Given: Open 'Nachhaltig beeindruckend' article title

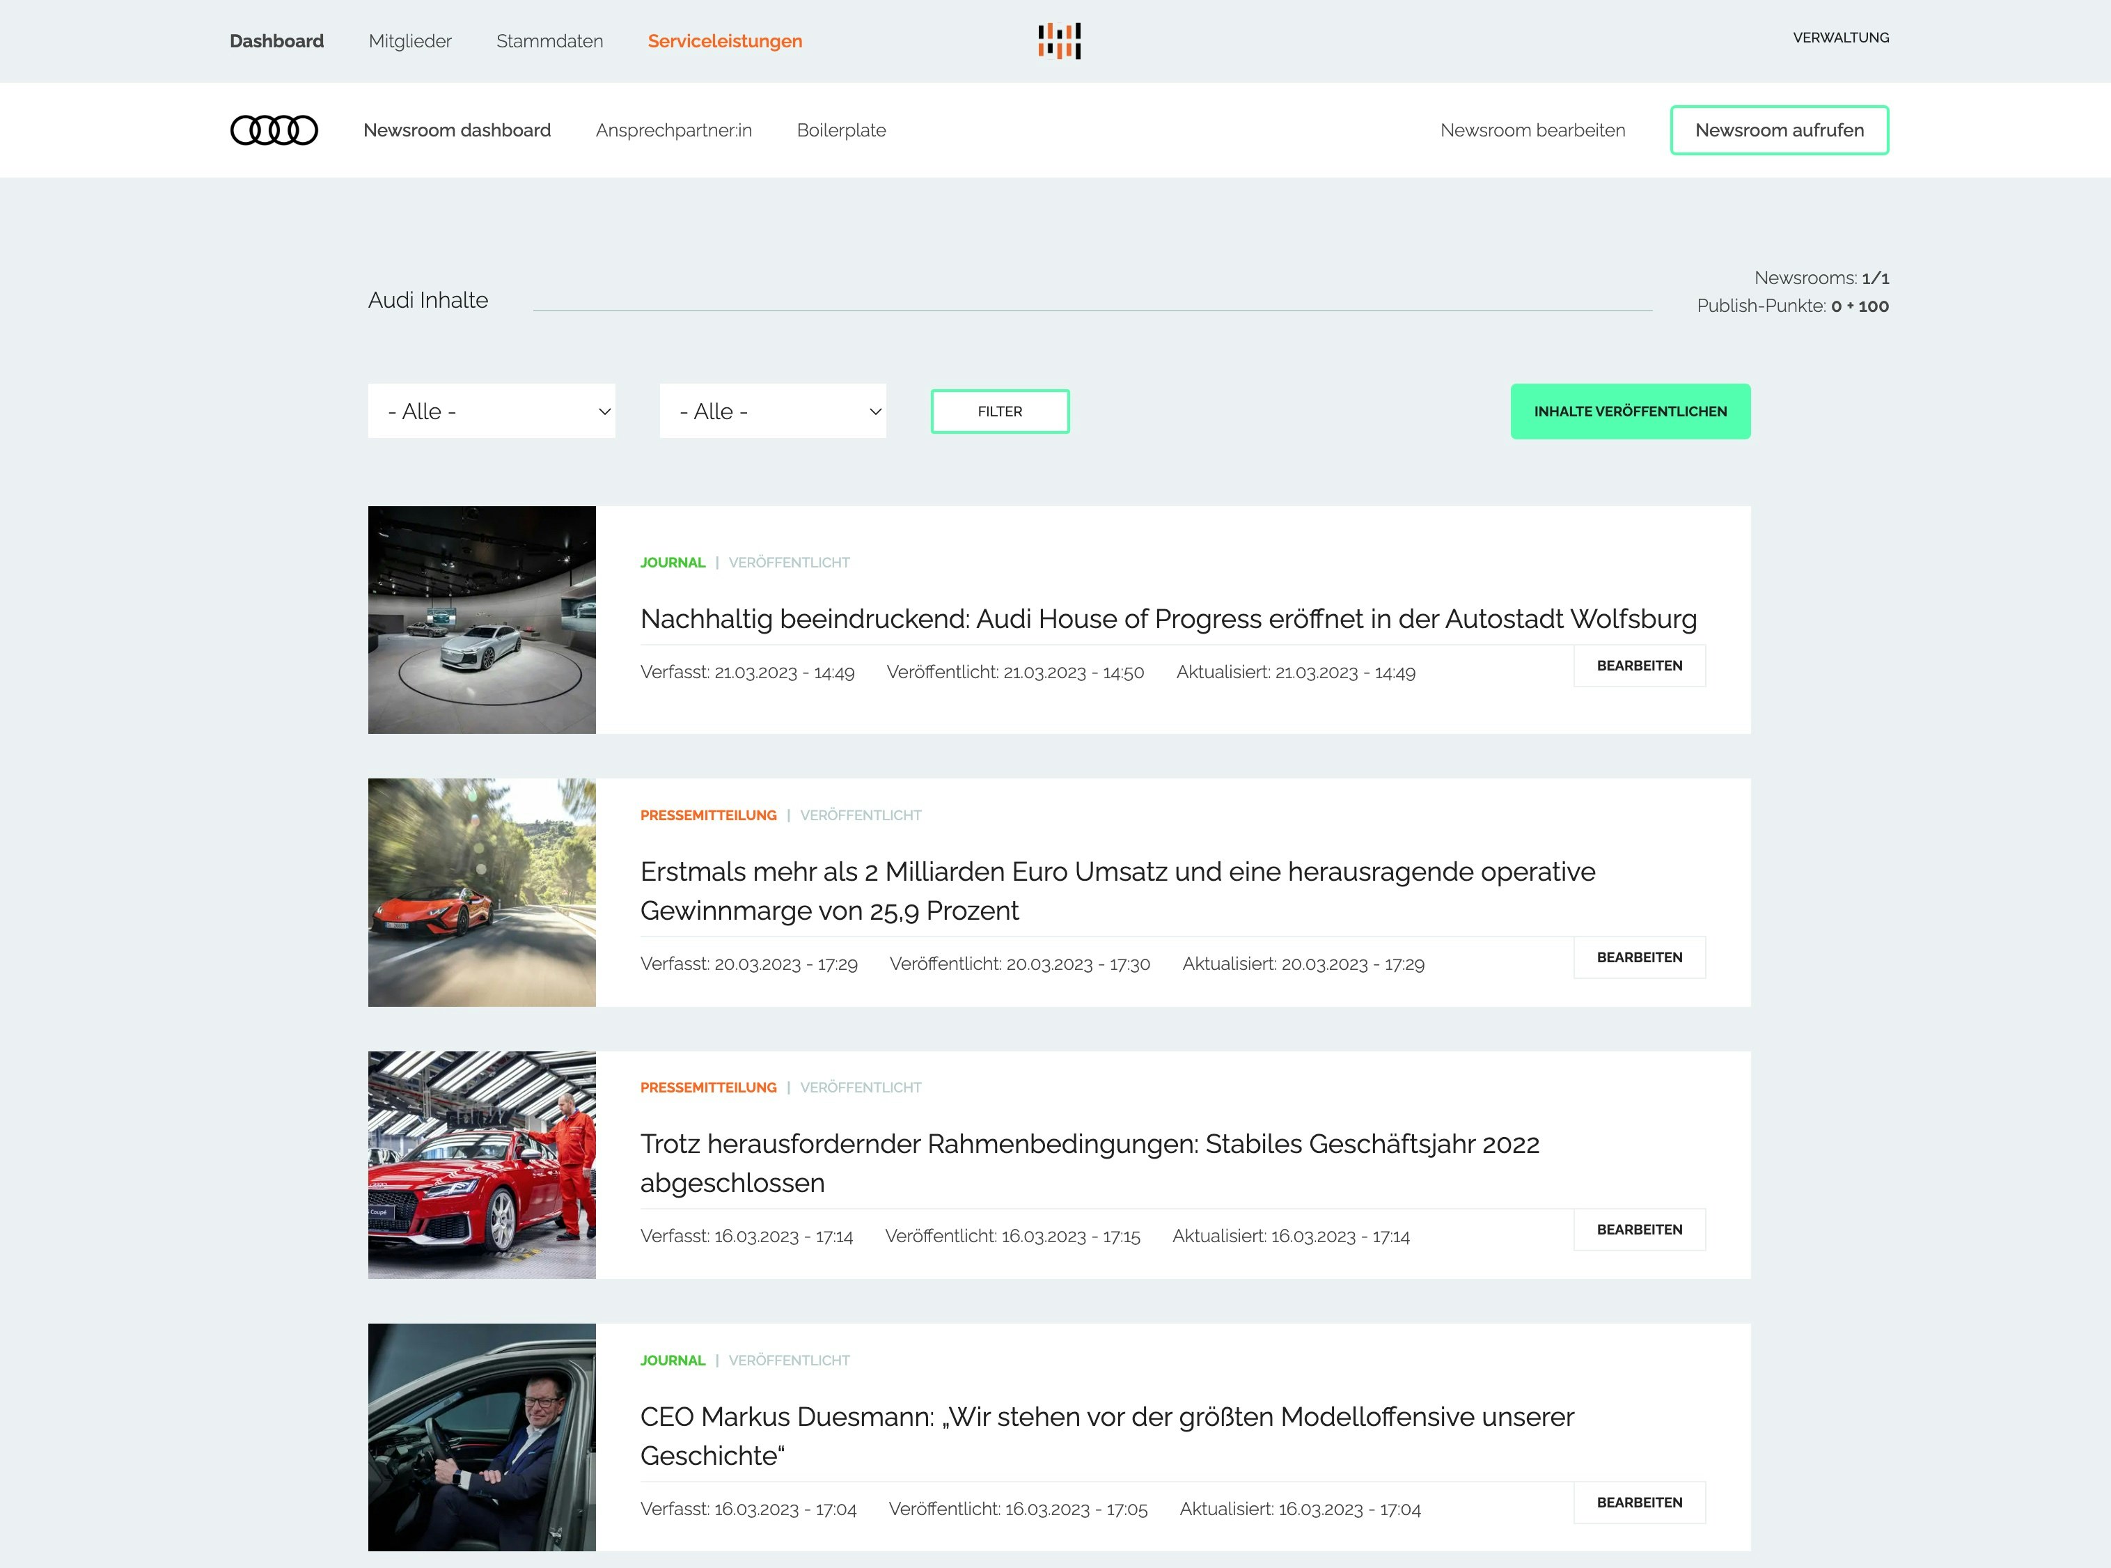Looking at the screenshot, I should (1168, 619).
